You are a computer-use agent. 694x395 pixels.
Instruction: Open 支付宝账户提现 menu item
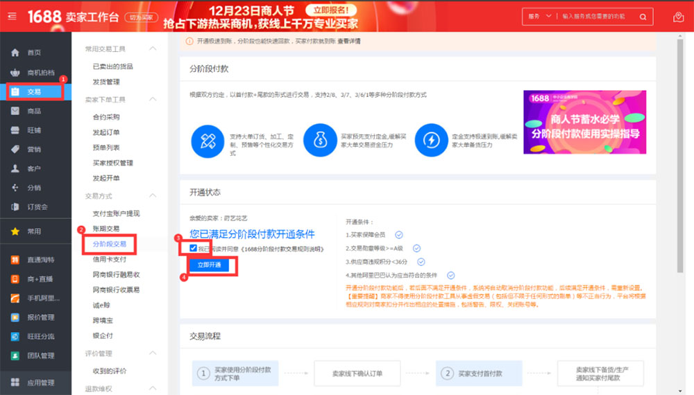tap(116, 213)
